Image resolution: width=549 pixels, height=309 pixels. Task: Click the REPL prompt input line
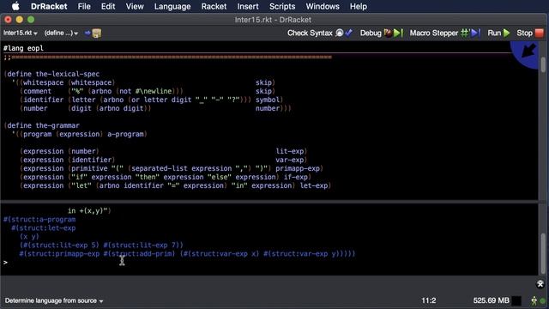point(268,263)
